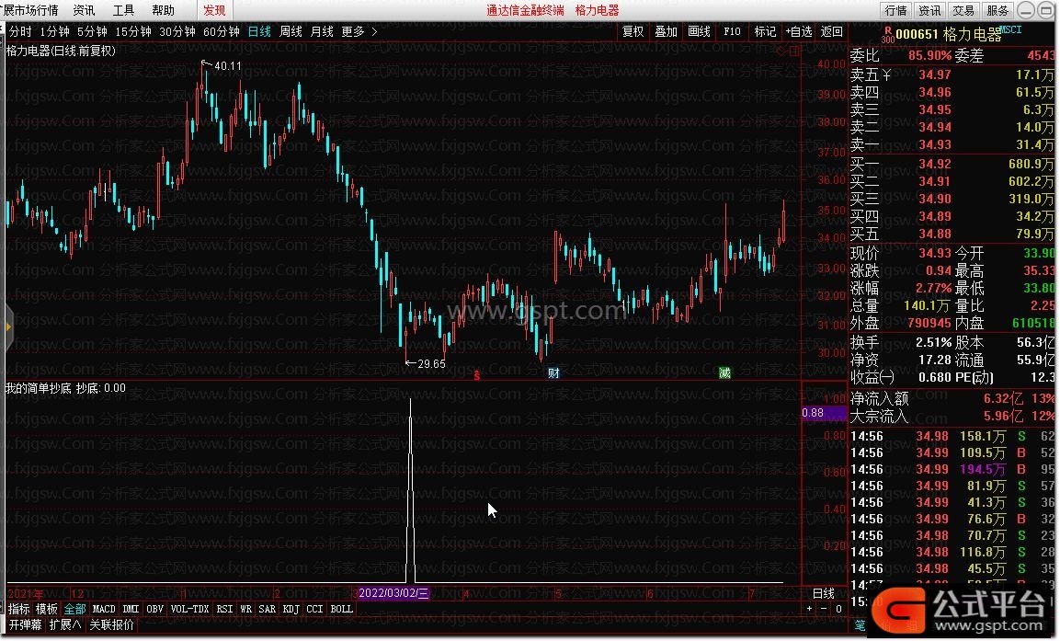
Task: Click the − zoom-out chart button
Action: [824, 609]
